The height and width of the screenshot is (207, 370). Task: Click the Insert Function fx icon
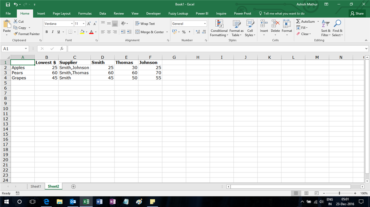click(x=62, y=49)
